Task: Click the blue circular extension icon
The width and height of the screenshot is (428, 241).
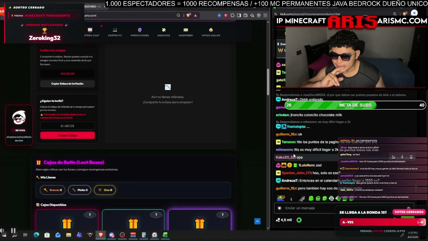Action: [219, 15]
